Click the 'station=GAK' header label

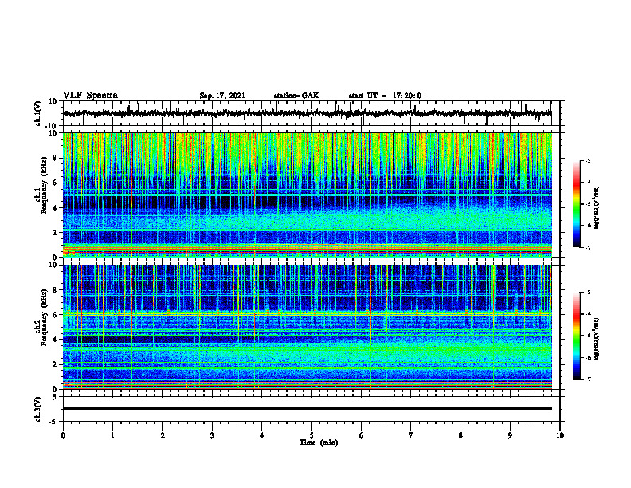coord(296,96)
